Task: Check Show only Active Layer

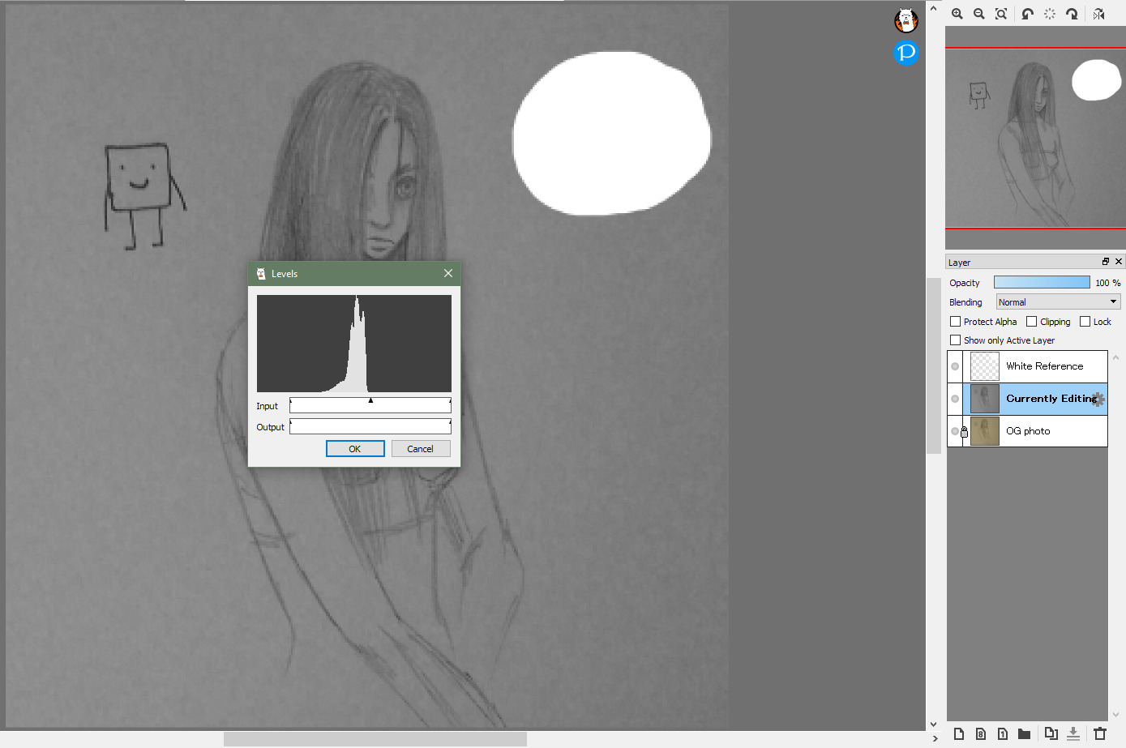Action: coord(955,340)
